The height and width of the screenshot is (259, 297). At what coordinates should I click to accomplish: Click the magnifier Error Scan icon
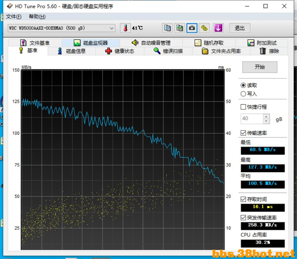click(x=157, y=51)
